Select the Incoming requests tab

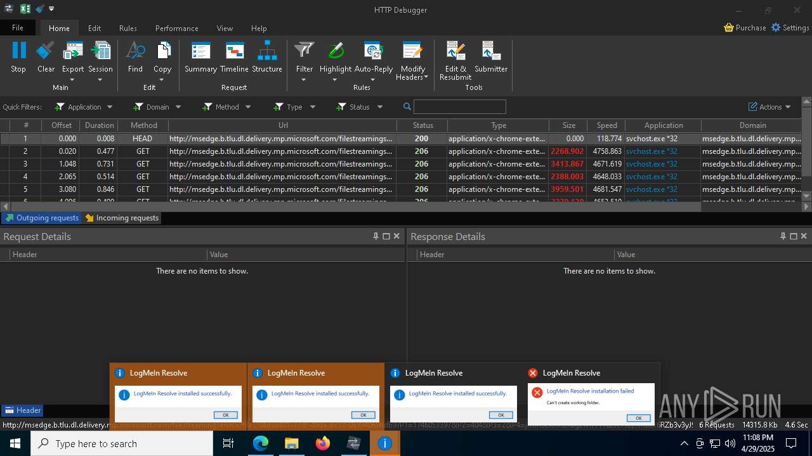tap(122, 218)
